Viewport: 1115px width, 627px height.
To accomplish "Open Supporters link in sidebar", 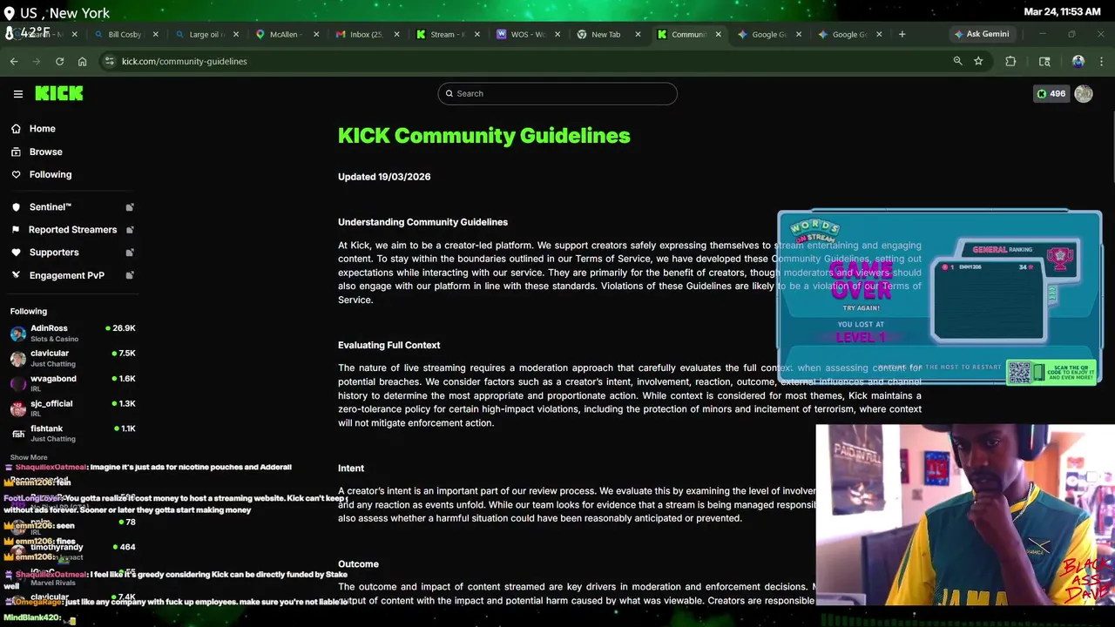I will pos(54,253).
